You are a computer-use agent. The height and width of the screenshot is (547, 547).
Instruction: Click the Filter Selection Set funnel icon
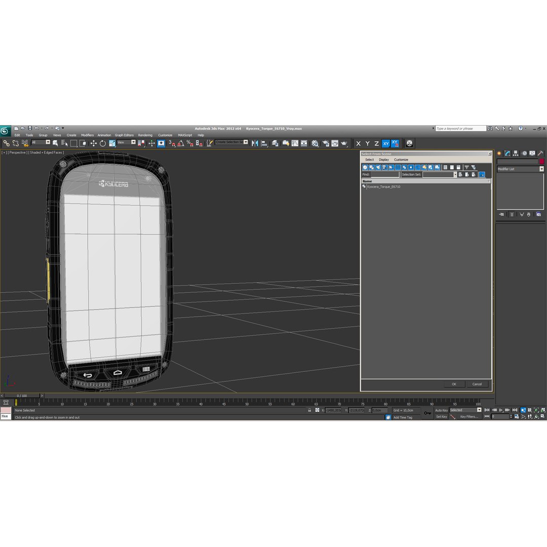tap(466, 168)
